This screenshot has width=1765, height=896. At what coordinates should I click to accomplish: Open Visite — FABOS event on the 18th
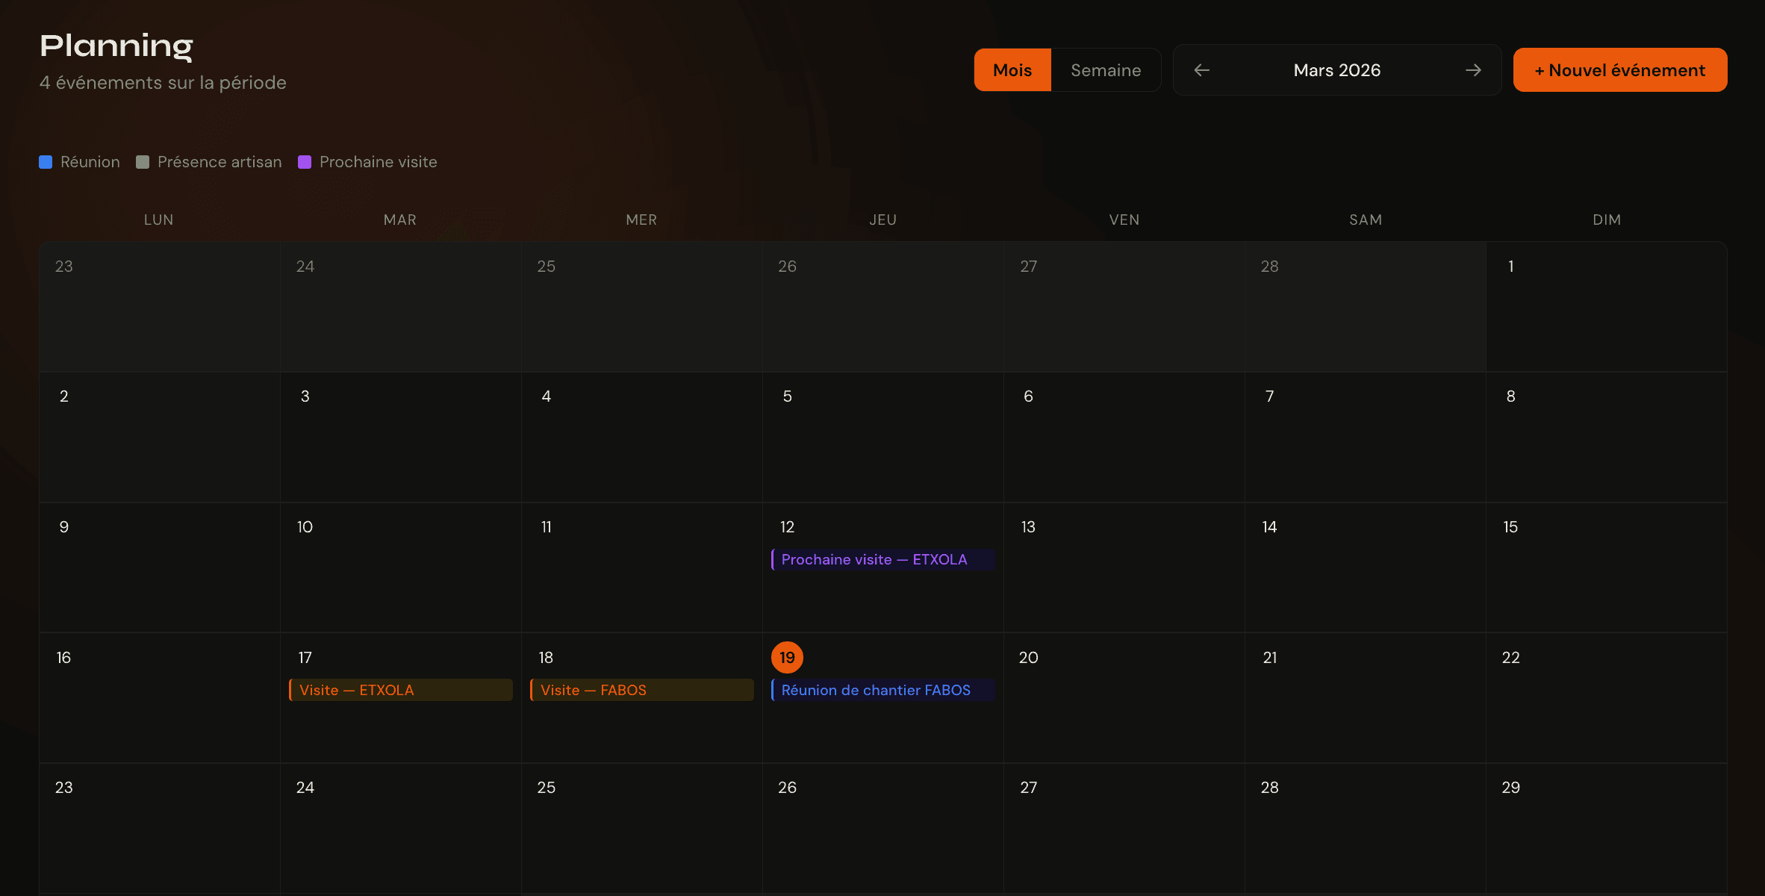[641, 690]
